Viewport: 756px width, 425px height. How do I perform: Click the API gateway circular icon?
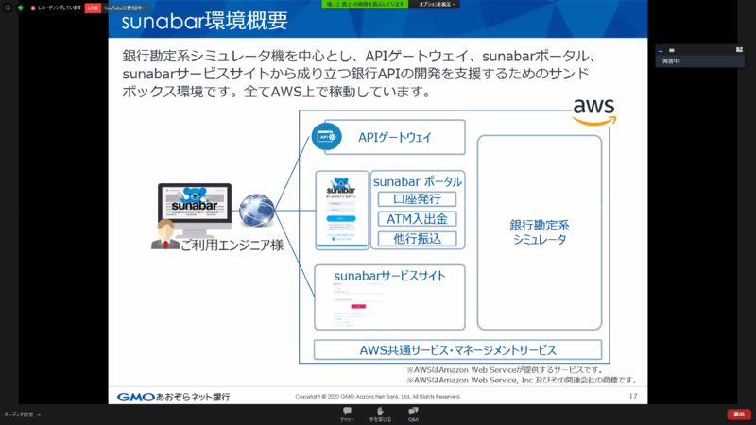(x=326, y=137)
